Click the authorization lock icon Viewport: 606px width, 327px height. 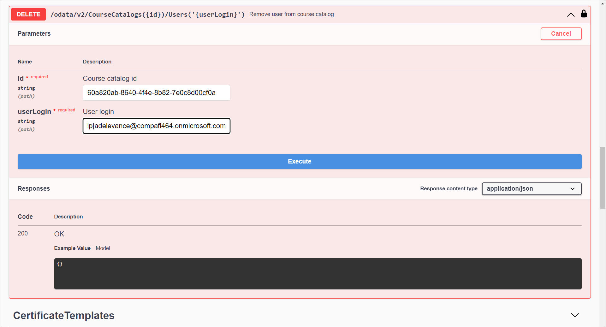tap(584, 14)
